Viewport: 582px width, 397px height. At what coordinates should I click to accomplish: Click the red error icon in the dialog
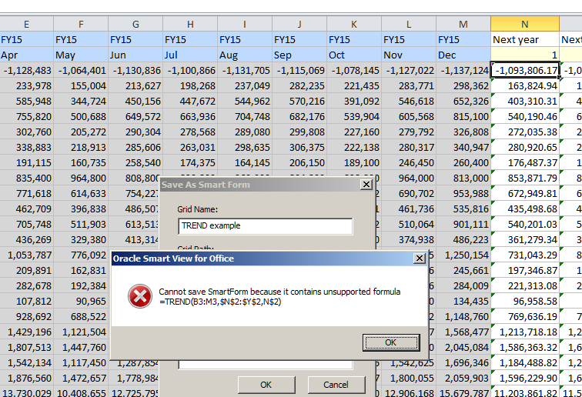point(140,296)
